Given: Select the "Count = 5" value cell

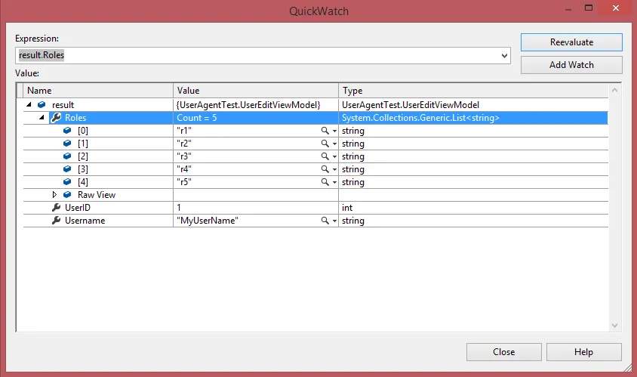Looking at the screenshot, I should coord(256,118).
